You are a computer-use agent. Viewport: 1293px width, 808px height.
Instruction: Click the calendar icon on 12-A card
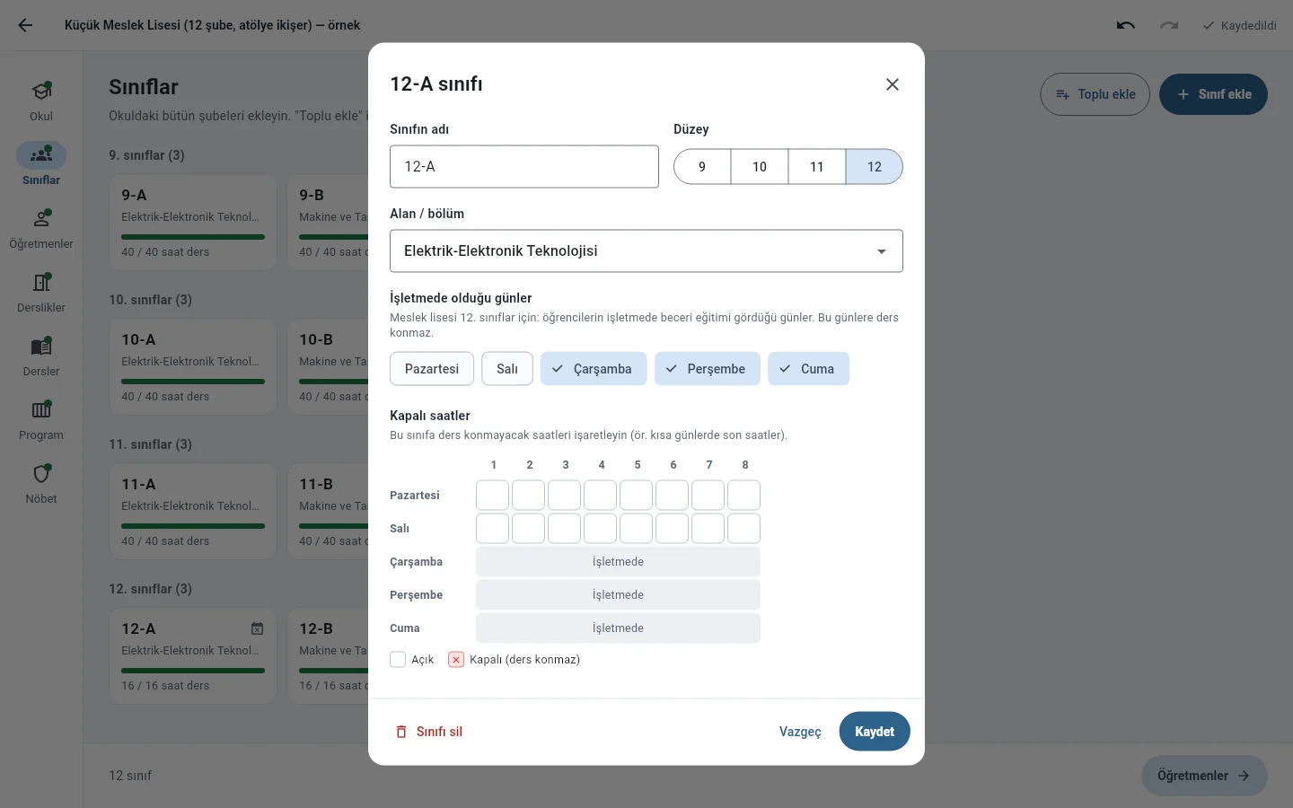pos(257,628)
